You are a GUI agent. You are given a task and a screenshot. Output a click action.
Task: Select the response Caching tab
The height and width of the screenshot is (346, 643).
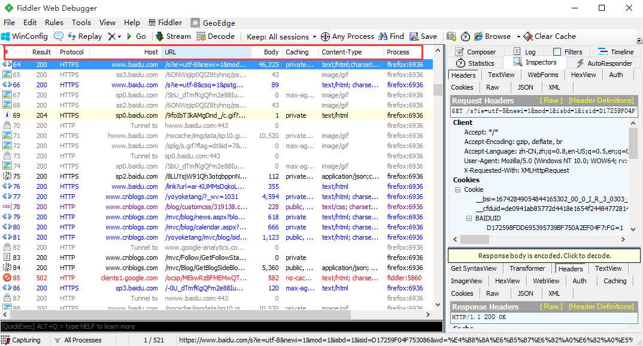[x=615, y=281]
